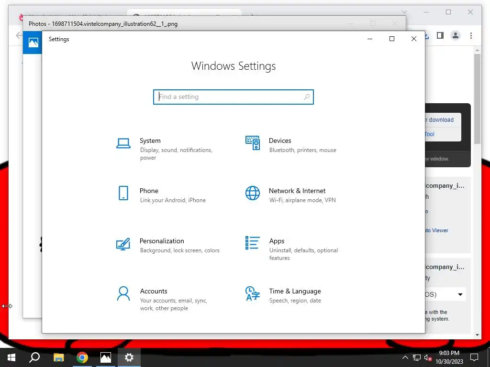The image size is (490, 367).
Task: Click the Time & Language icon
Action: (x=253, y=293)
